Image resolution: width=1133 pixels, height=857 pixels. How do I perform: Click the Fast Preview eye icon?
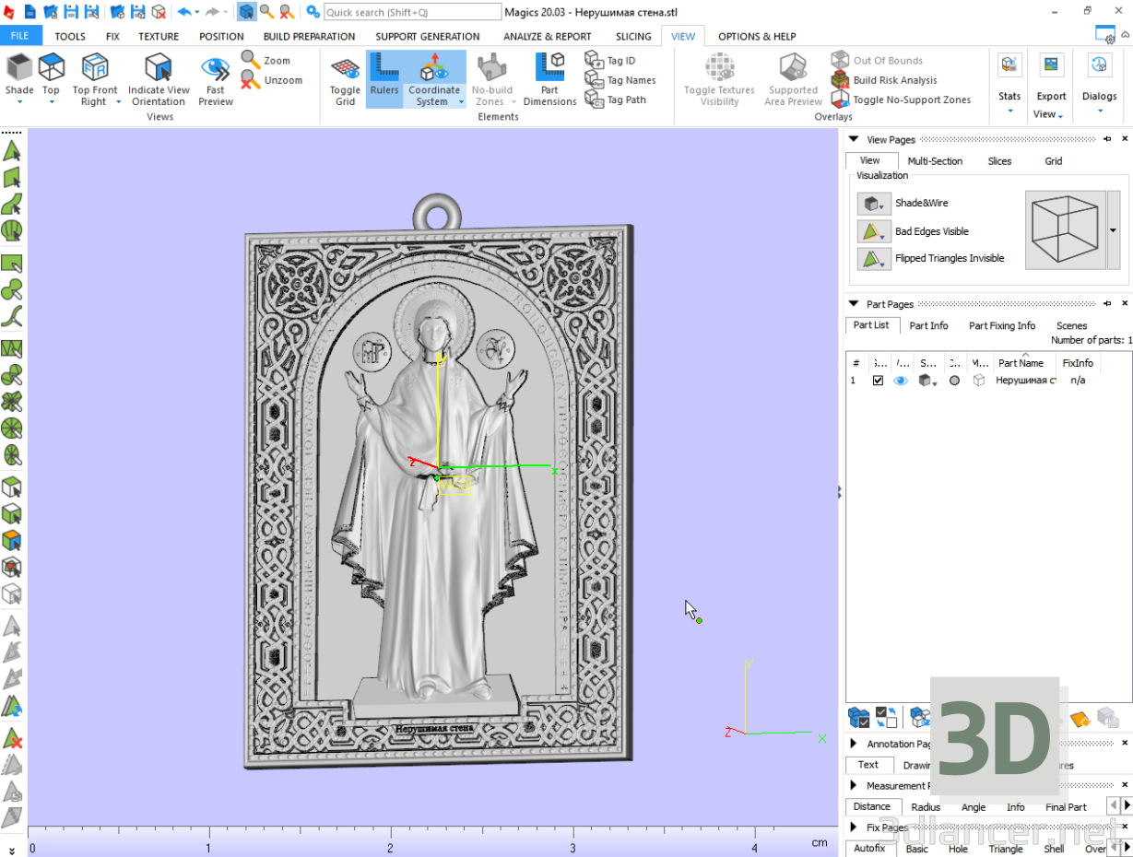tap(215, 68)
